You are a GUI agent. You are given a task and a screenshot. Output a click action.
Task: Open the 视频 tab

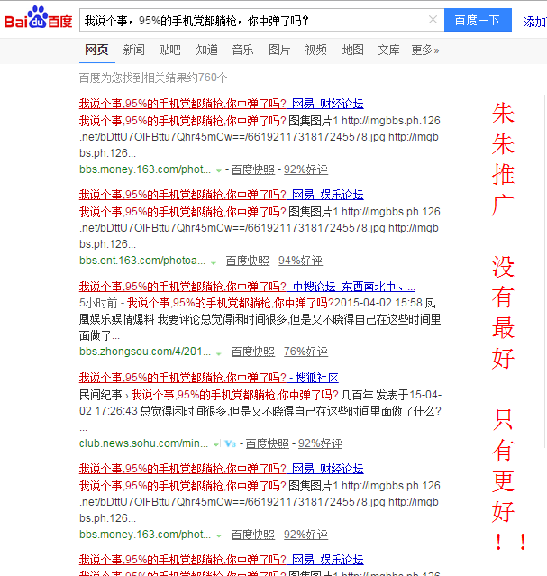point(316,50)
